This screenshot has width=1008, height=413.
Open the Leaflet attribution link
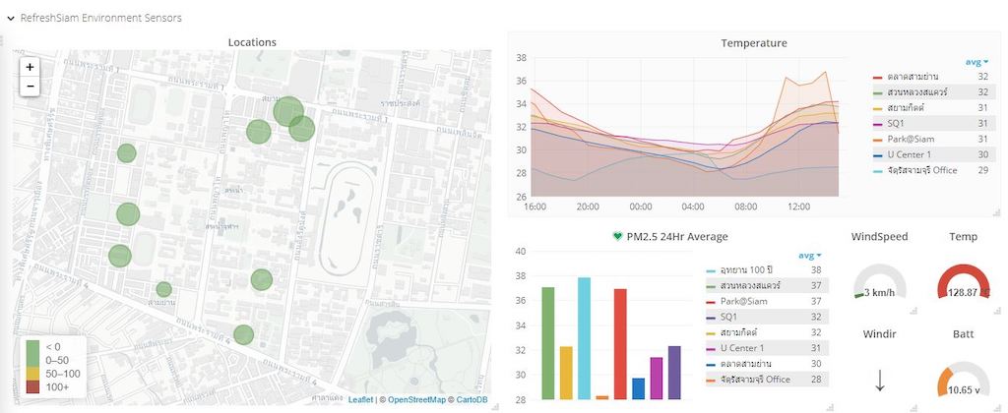click(360, 400)
